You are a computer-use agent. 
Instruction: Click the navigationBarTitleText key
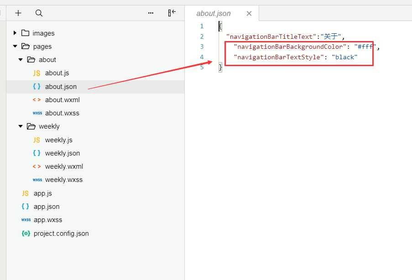pyautogui.click(x=271, y=36)
